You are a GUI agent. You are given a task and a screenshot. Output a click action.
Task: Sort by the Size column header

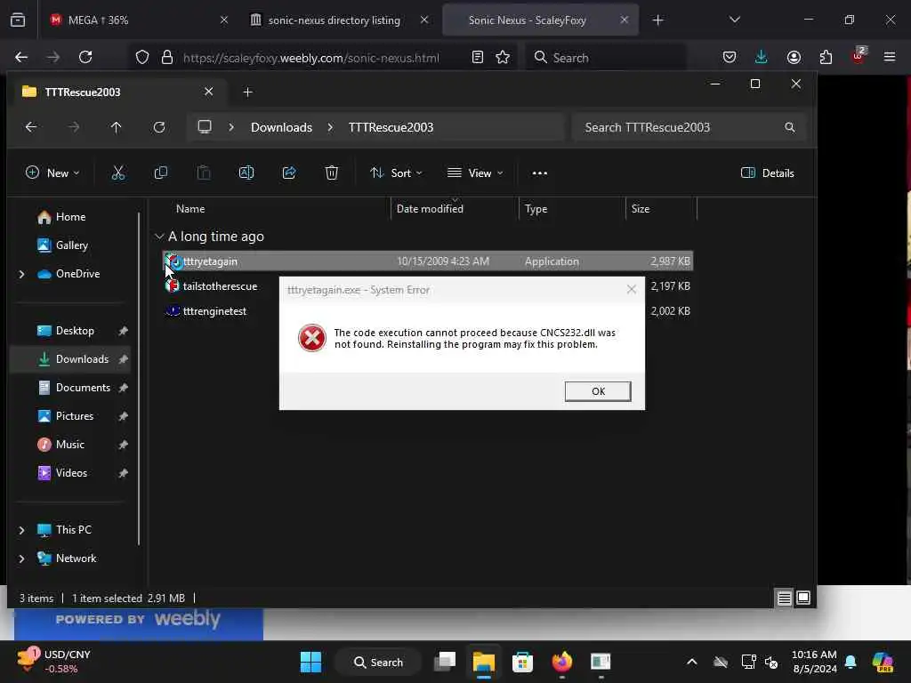coord(641,208)
